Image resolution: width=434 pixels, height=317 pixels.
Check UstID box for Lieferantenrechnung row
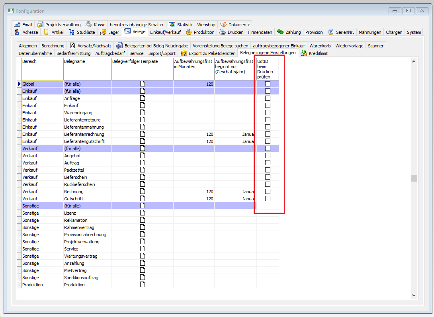tap(268, 134)
